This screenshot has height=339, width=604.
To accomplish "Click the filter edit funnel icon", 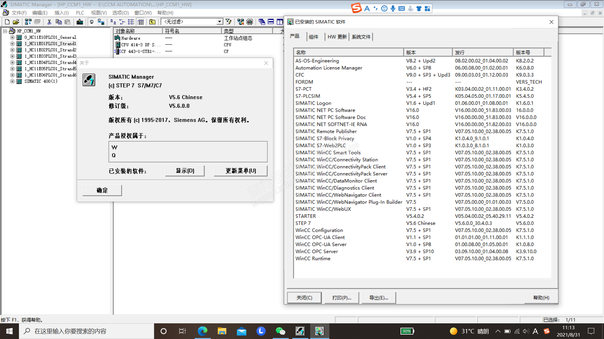I will pyautogui.click(x=229, y=22).
